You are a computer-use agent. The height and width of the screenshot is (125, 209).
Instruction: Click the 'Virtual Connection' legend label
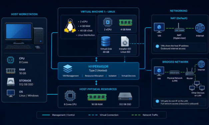tap(109, 115)
